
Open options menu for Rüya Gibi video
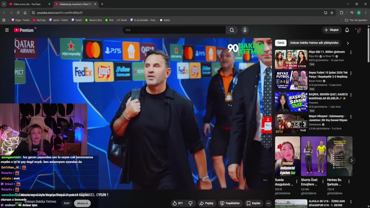pos(351,53)
